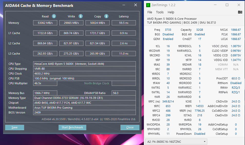Click the Memory Bus value 1866.7 MHz
This screenshot has width=245, height=145.
[x=45, y=93]
